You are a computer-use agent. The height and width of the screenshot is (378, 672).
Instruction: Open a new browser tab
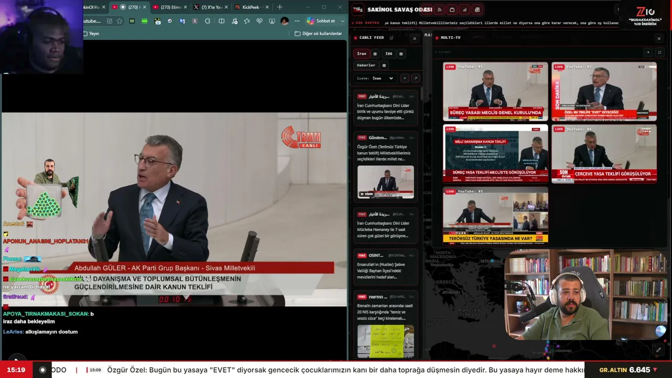click(280, 7)
